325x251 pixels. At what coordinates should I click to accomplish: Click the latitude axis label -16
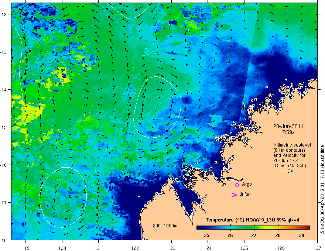click(4, 165)
